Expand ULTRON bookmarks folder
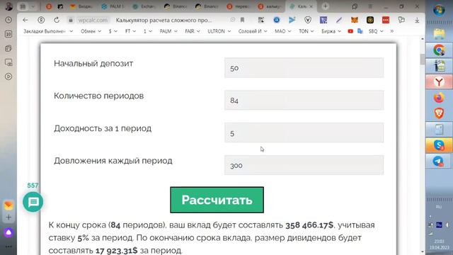Viewport: 453px width, 255px height. [x=219, y=31]
